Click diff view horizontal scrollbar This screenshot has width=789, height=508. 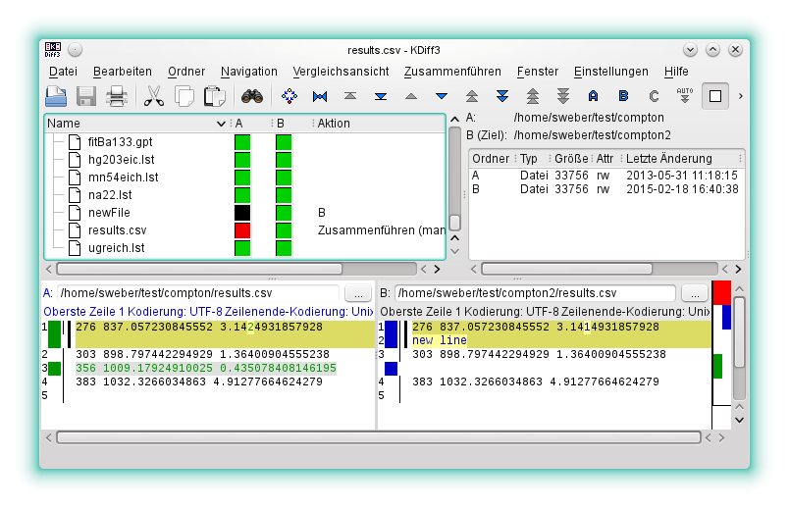point(379,437)
